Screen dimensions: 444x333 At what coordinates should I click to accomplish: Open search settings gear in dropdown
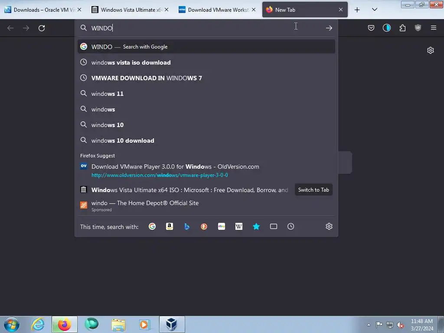tap(329, 226)
